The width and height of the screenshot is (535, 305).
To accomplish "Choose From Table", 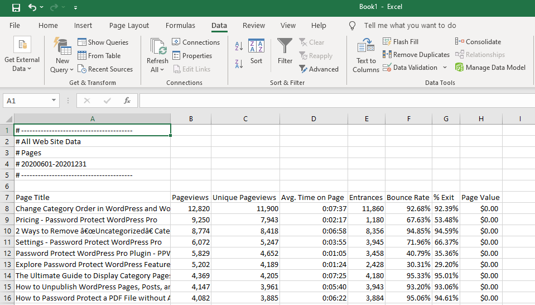I will click(99, 56).
